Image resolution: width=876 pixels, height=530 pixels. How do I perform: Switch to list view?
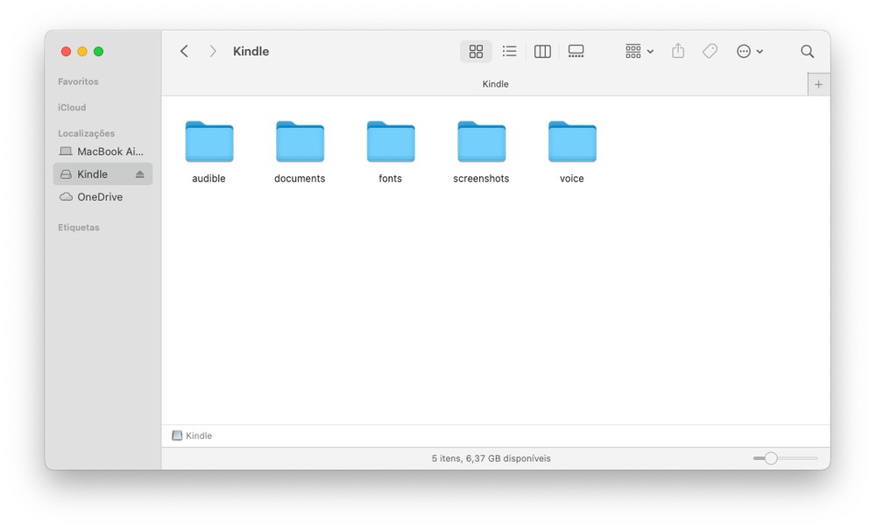coord(509,52)
